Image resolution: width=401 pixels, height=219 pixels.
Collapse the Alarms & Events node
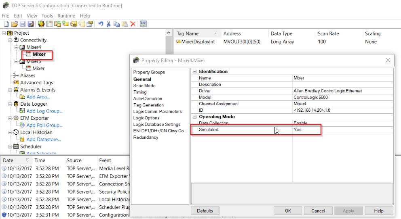pos(10,90)
